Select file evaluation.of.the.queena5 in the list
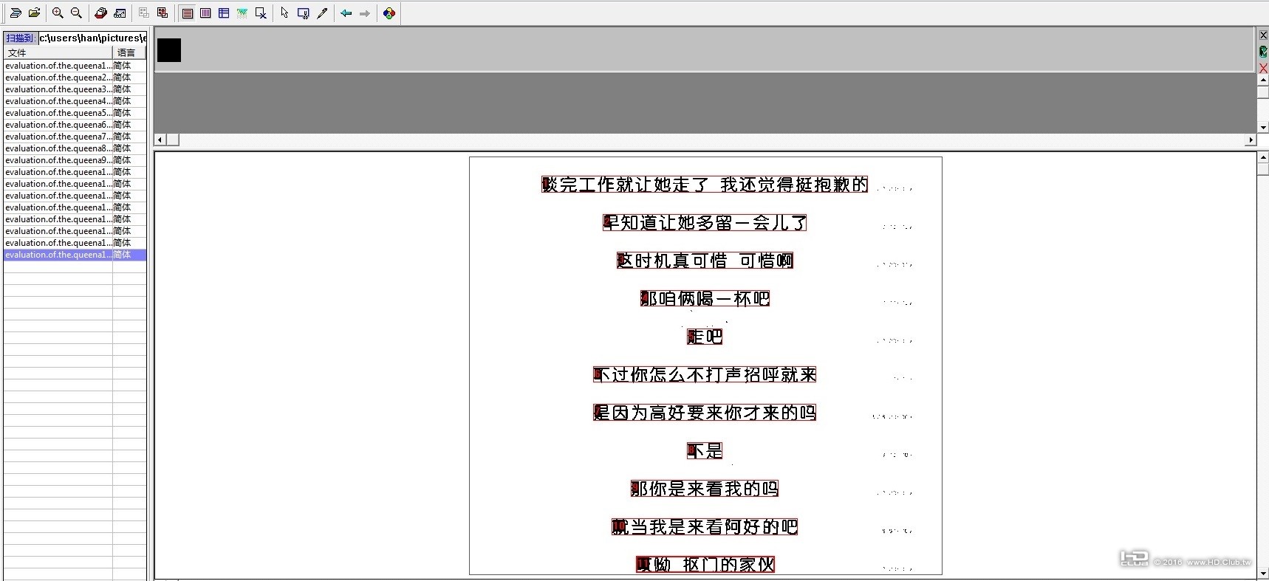This screenshot has width=1269, height=581. (x=75, y=113)
